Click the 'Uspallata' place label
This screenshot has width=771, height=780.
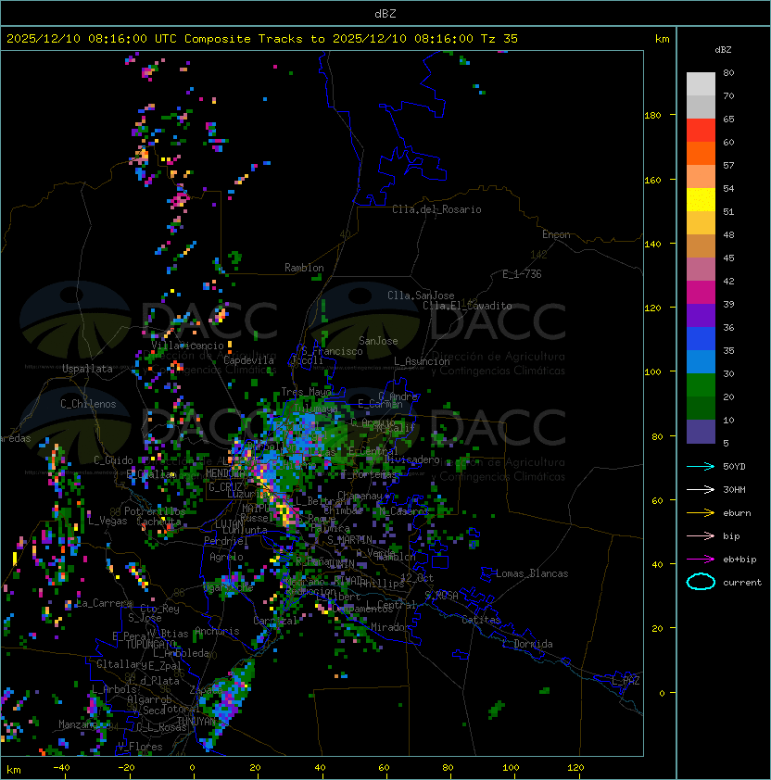[x=87, y=369]
